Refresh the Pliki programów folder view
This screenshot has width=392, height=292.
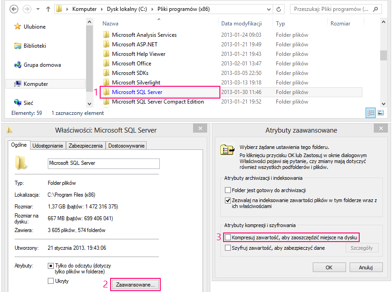pyautogui.click(x=279, y=9)
